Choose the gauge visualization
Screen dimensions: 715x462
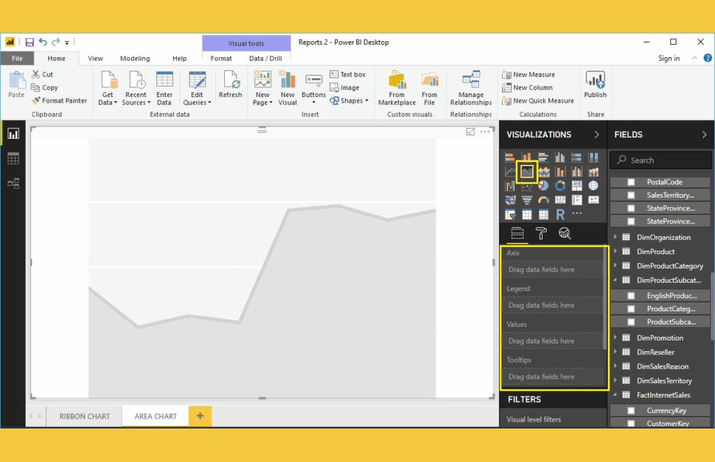click(x=543, y=200)
